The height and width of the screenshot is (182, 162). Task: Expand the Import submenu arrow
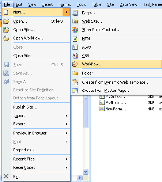coord(67,115)
